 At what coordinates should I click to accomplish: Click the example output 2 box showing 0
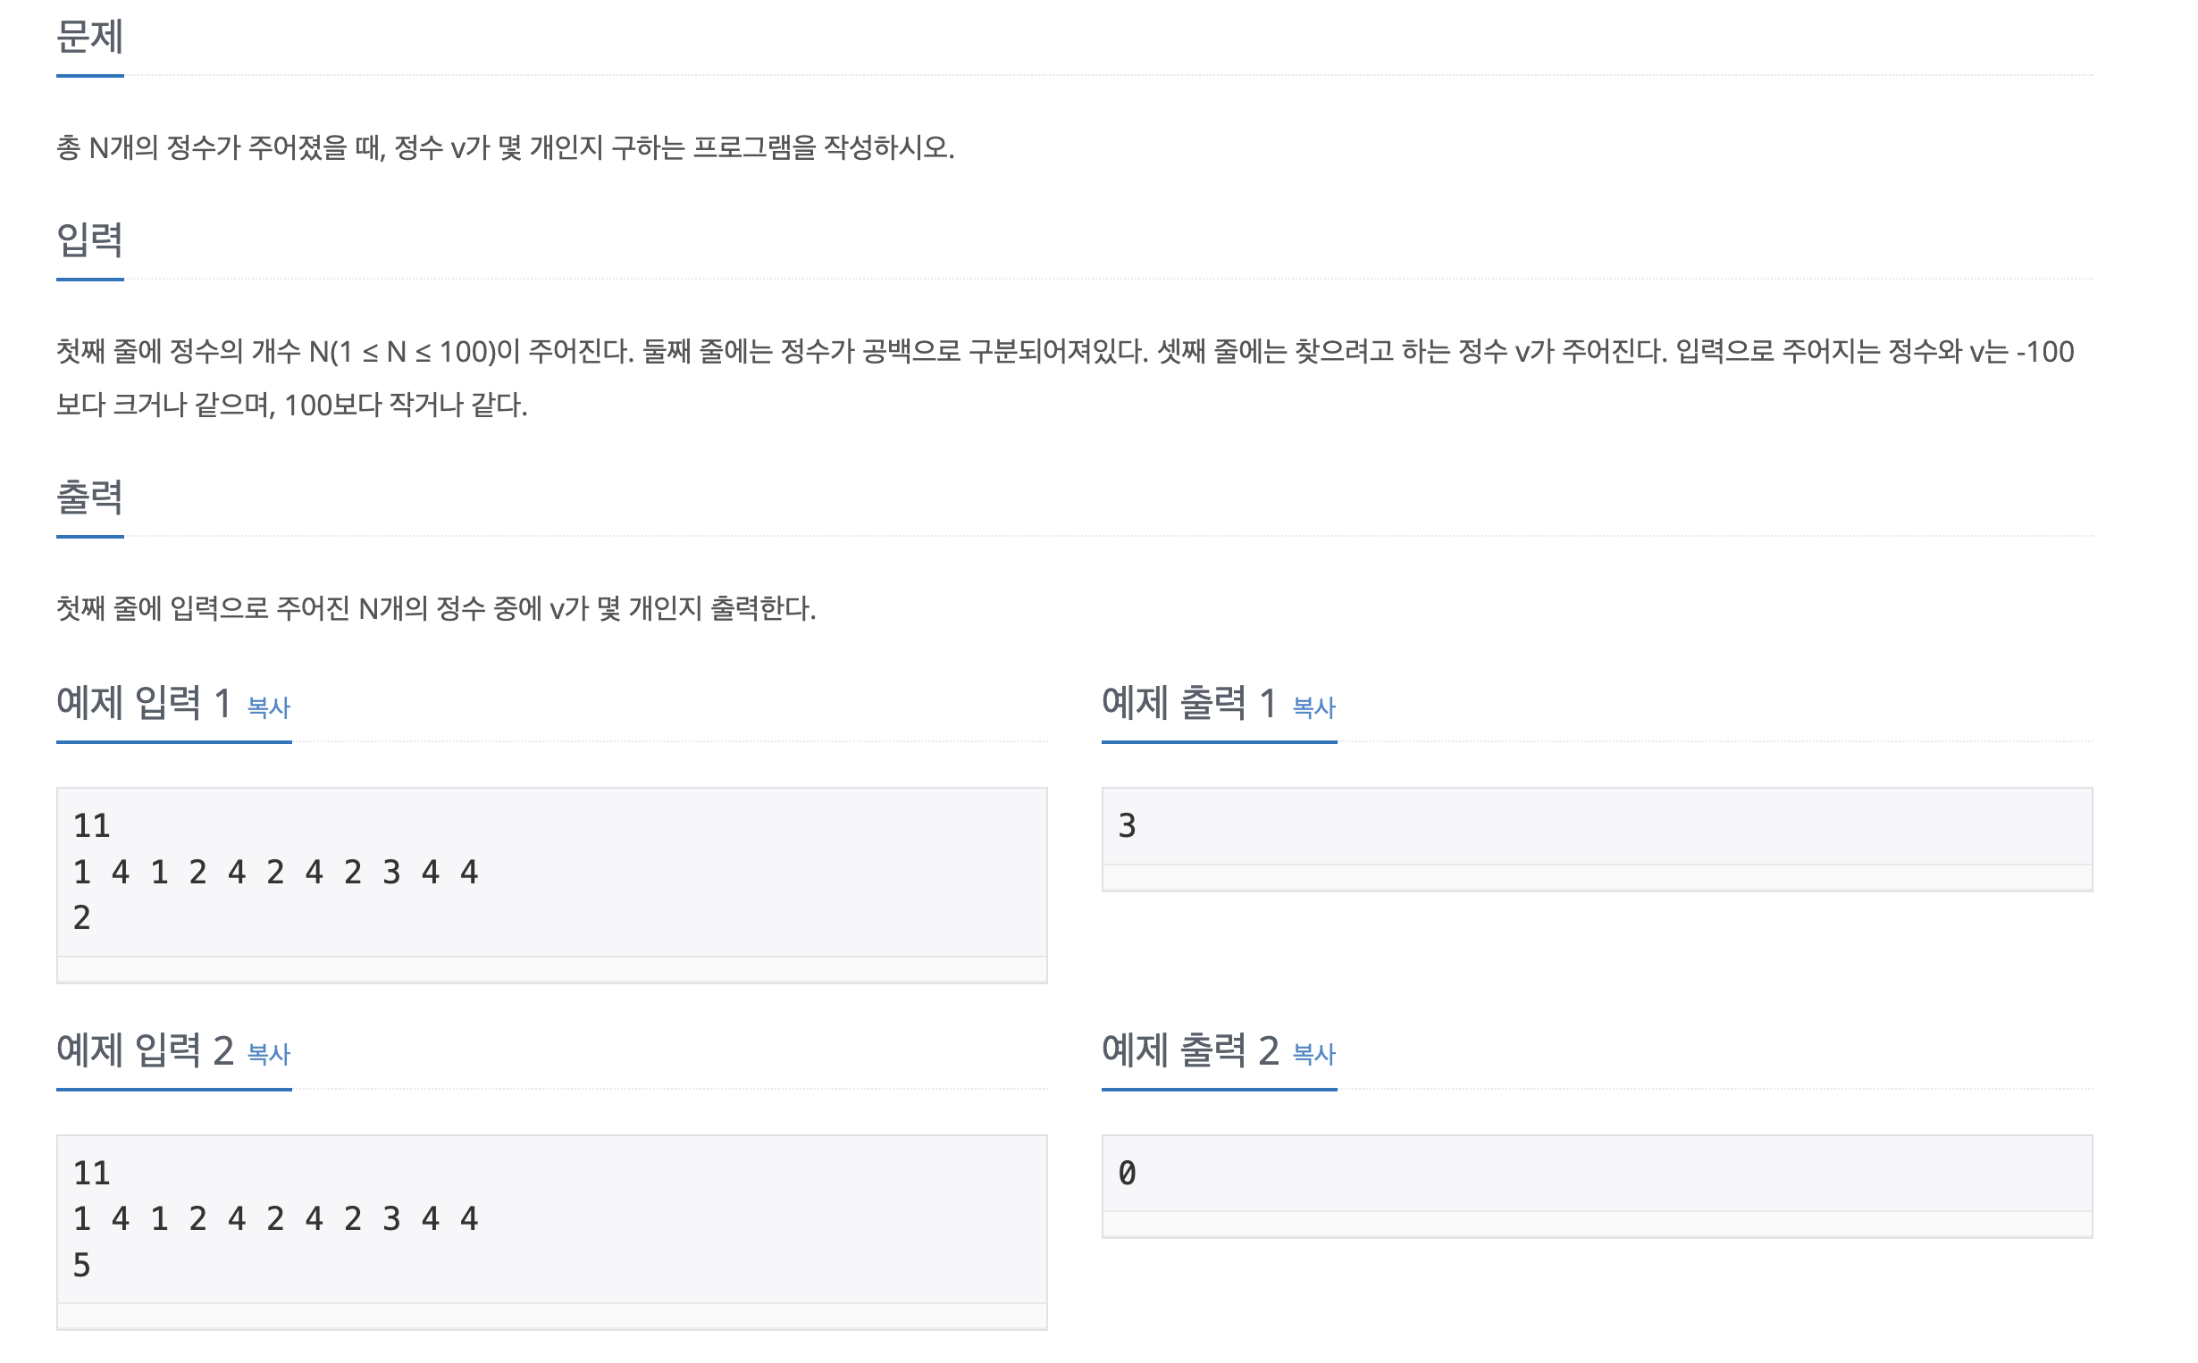point(1597,1173)
